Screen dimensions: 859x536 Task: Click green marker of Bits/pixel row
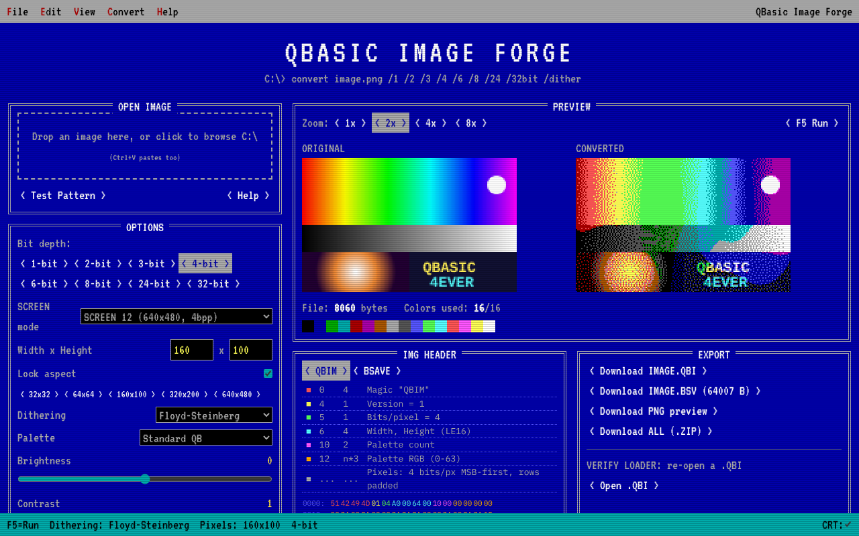(x=309, y=417)
